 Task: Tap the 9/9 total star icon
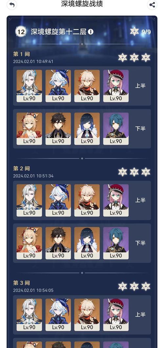point(134,31)
